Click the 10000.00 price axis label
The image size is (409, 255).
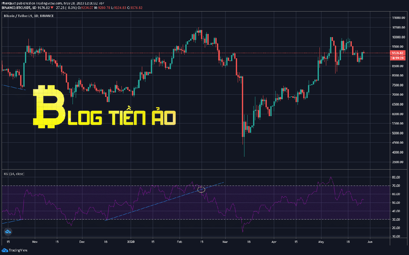click(399, 37)
